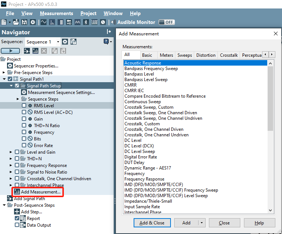
Task: Check the Signal to Noise Ratio checkbox
Action: pyautogui.click(x=17, y=172)
